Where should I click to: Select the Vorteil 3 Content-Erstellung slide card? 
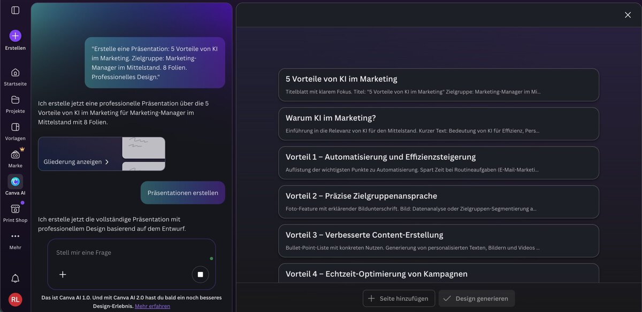click(x=439, y=240)
